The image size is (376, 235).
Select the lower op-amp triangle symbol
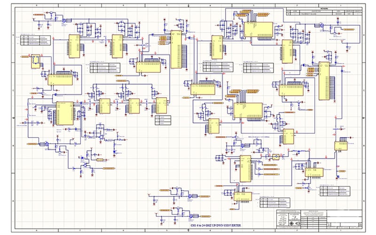click(84, 165)
